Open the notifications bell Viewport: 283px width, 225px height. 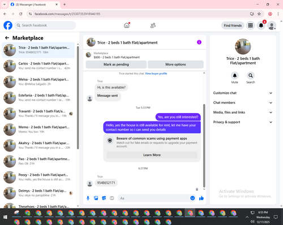point(261,25)
